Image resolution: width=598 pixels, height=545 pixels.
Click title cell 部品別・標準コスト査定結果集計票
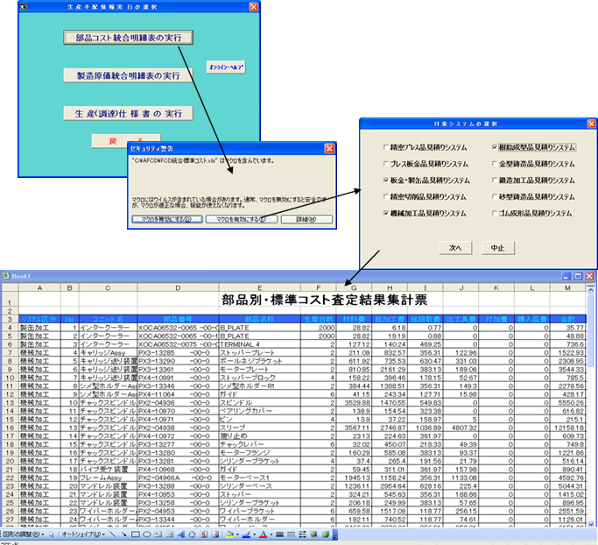point(324,299)
